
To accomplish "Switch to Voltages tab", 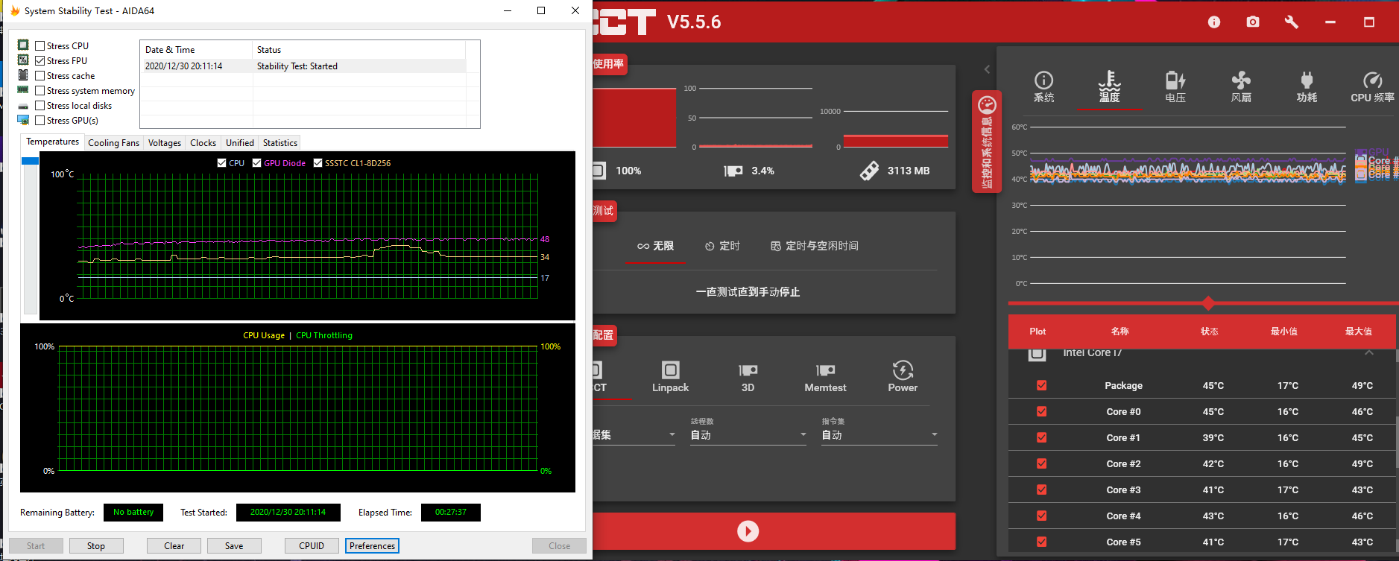I will pyautogui.click(x=164, y=142).
